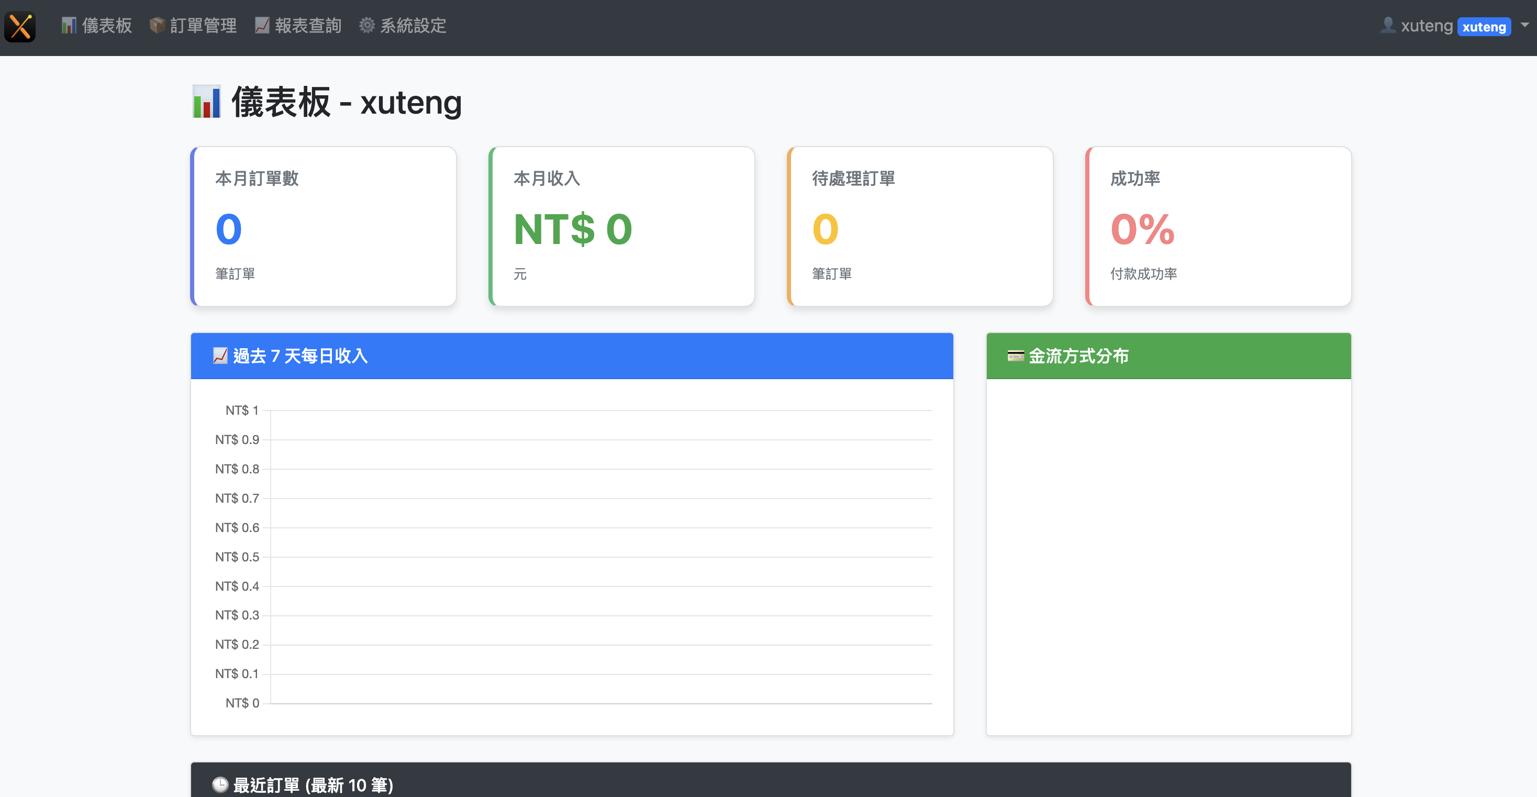Click the X logo in navbar

(20, 26)
